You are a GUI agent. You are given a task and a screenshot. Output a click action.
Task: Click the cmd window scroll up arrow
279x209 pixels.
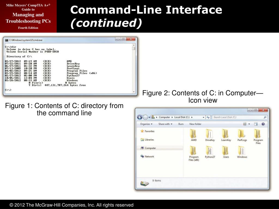click(x=134, y=45)
